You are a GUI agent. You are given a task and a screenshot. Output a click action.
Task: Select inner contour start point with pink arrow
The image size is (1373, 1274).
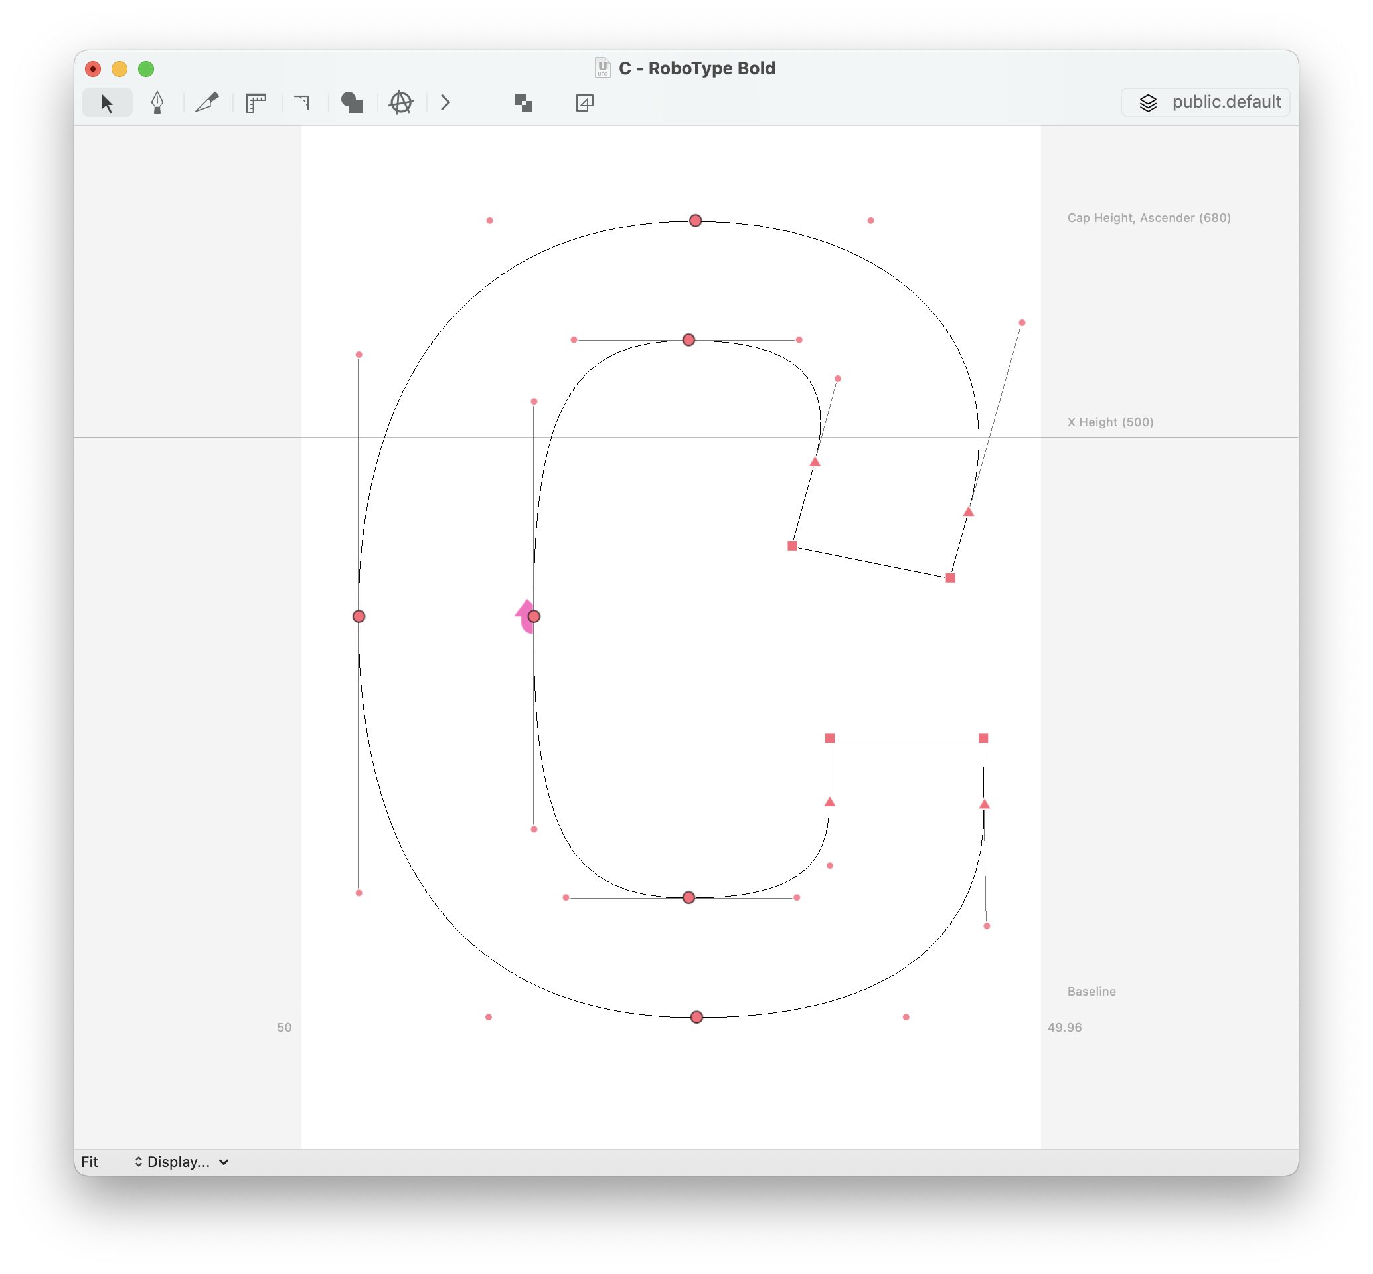coord(534,616)
